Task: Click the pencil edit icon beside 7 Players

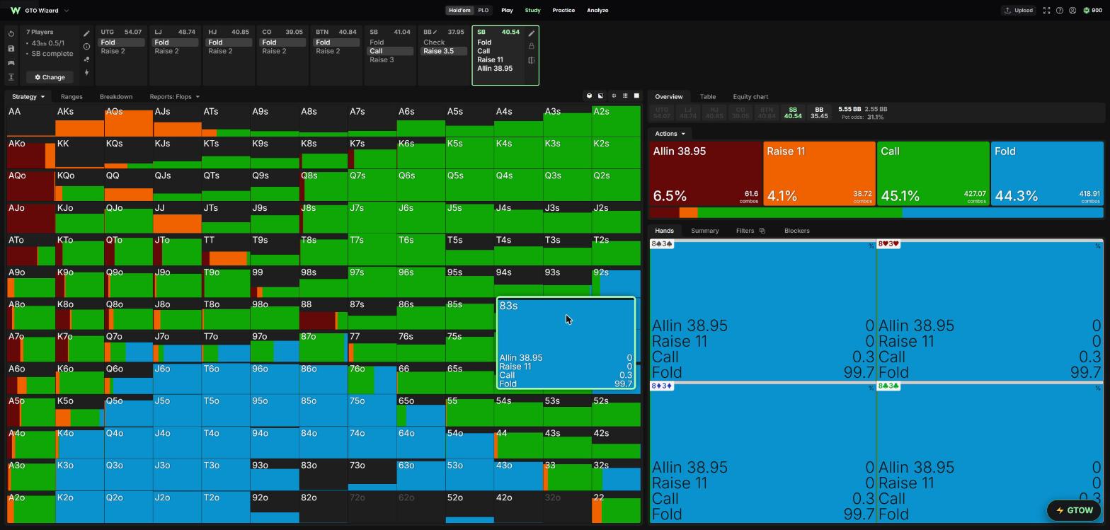Action: coord(86,33)
